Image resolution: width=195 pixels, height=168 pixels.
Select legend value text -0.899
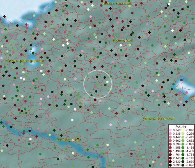pyautogui.click(x=190, y=144)
